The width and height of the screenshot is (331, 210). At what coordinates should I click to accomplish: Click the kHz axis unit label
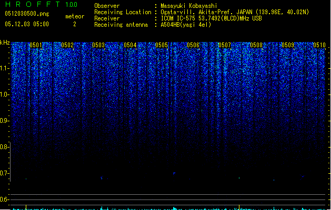(x=5, y=43)
